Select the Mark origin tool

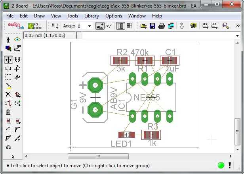coord(17,48)
